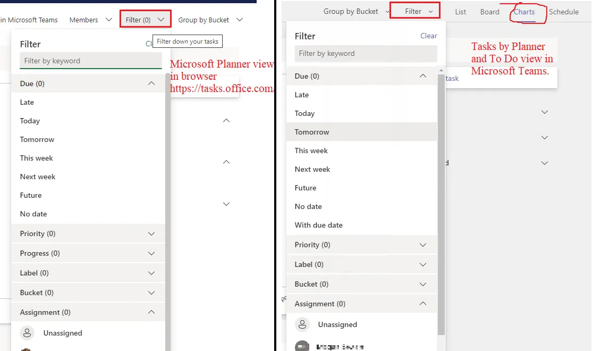This screenshot has width=593, height=351.
Task: Open Members dropdown in browser Planner view
Action: point(91,20)
